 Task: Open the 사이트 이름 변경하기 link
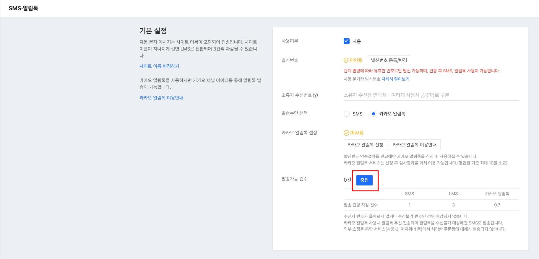pyautogui.click(x=159, y=66)
